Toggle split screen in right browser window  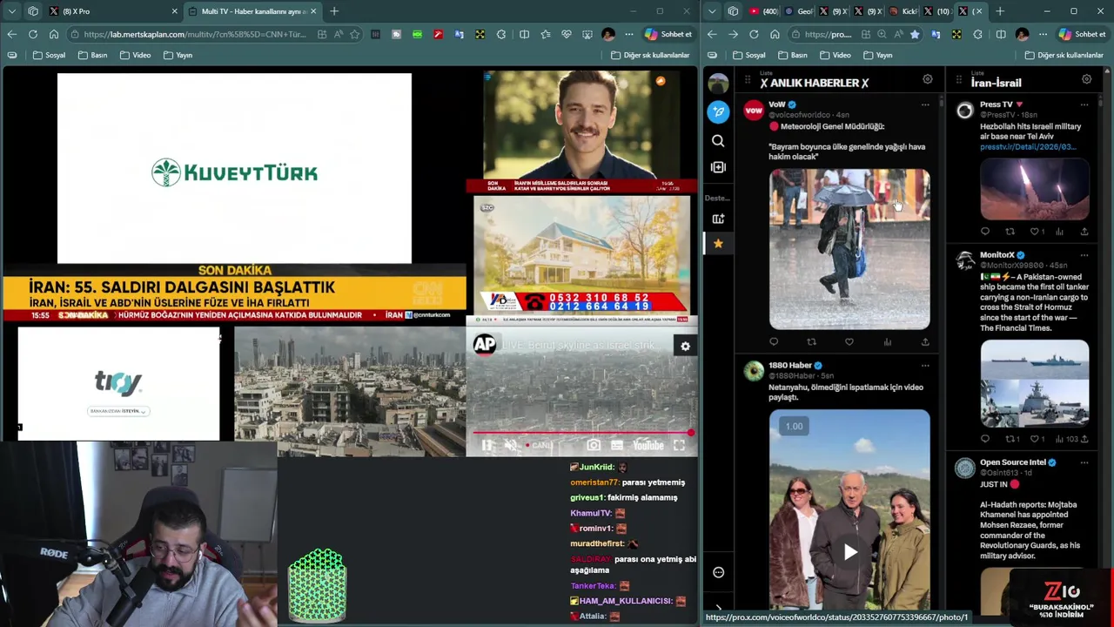click(1001, 34)
